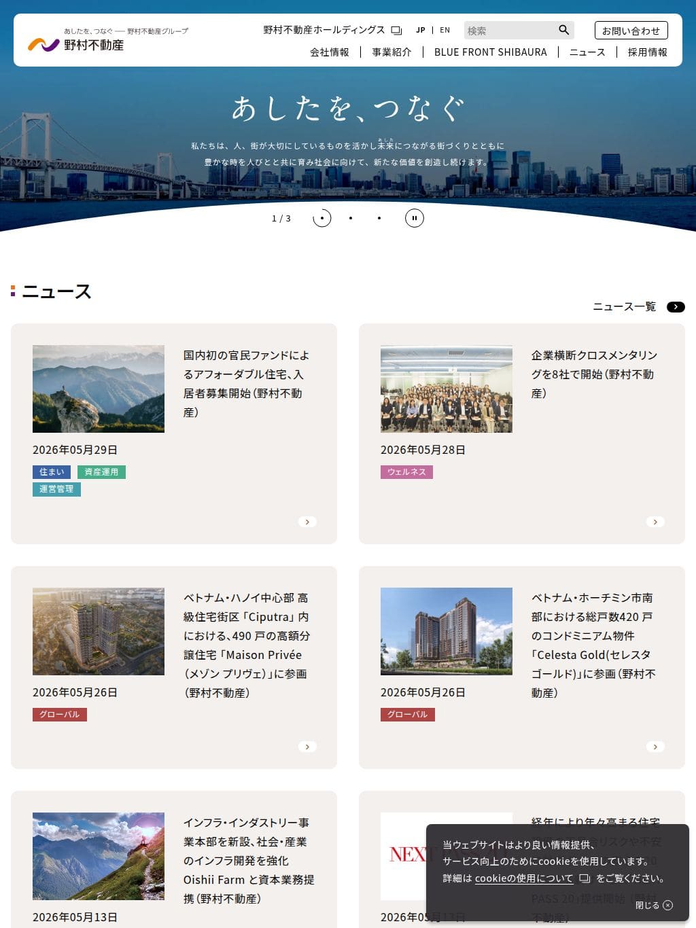Click the date 2026年05月28日
The width and height of the screenshot is (696, 928).
(x=423, y=450)
